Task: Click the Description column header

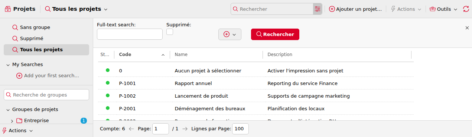Action: [x=280, y=55]
